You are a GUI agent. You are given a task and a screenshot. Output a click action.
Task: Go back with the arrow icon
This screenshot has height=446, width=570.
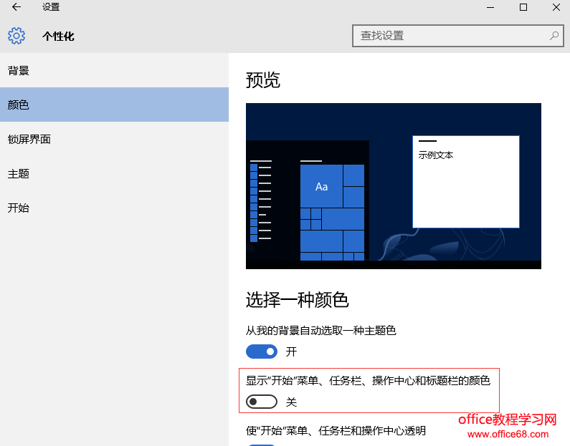point(16,7)
